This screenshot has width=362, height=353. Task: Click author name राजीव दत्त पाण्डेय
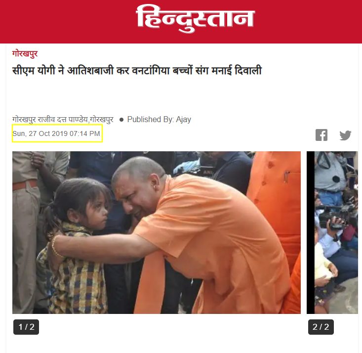(63, 120)
